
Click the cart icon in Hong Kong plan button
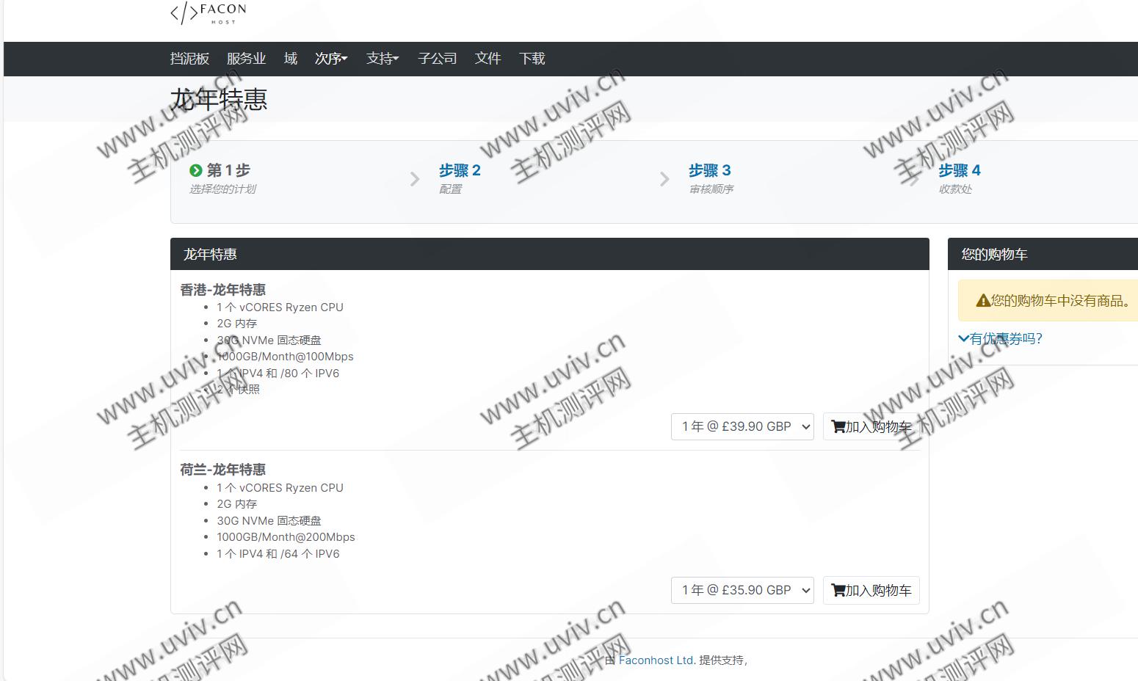[838, 426]
